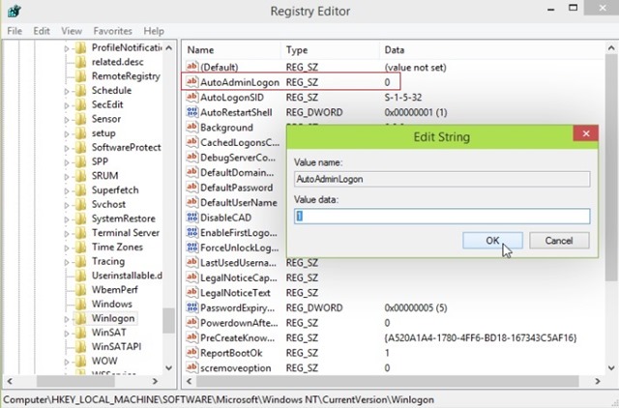Expand the SoftwareProtect key arrow
This screenshot has height=408, width=619.
(x=67, y=148)
